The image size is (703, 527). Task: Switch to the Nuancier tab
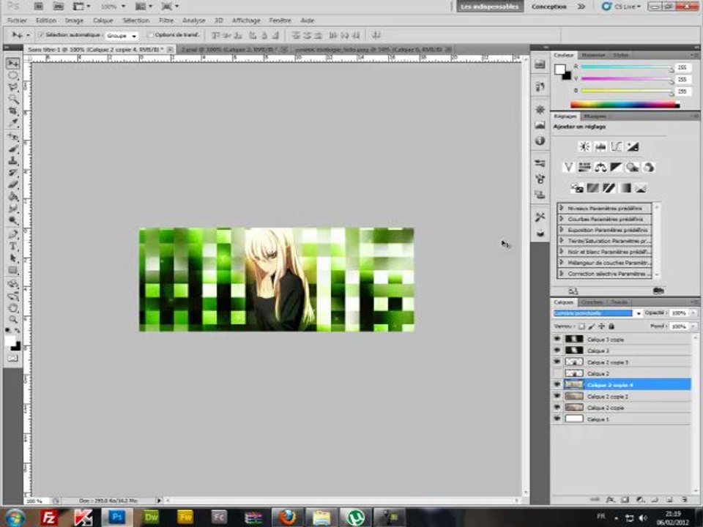click(593, 55)
